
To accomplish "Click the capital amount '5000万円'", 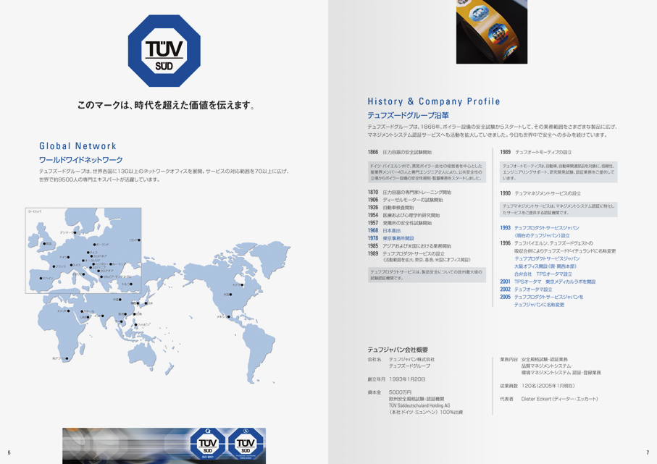I will pyautogui.click(x=400, y=392).
